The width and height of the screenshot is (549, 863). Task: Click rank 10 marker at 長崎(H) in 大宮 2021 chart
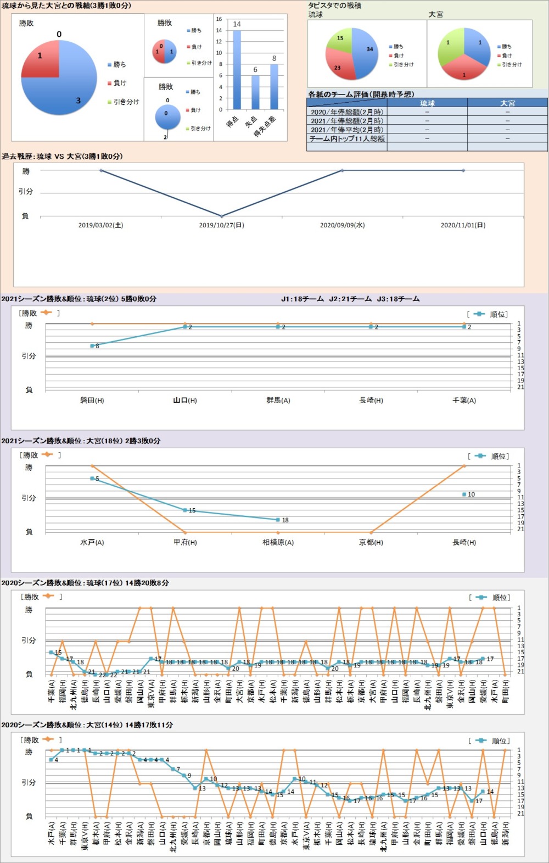(464, 494)
